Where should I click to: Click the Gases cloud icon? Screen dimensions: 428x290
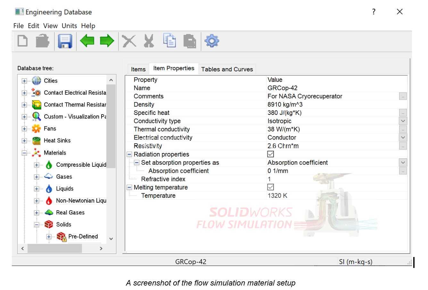point(49,176)
